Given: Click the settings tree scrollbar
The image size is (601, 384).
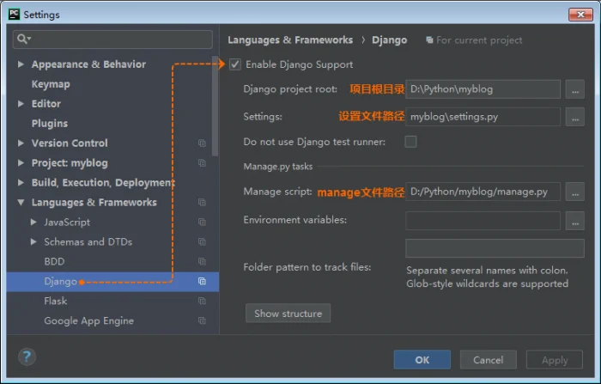Looking at the screenshot, I should (215, 106).
